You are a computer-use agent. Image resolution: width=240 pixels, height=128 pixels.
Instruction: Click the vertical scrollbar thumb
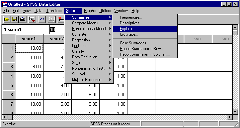coord(235,33)
